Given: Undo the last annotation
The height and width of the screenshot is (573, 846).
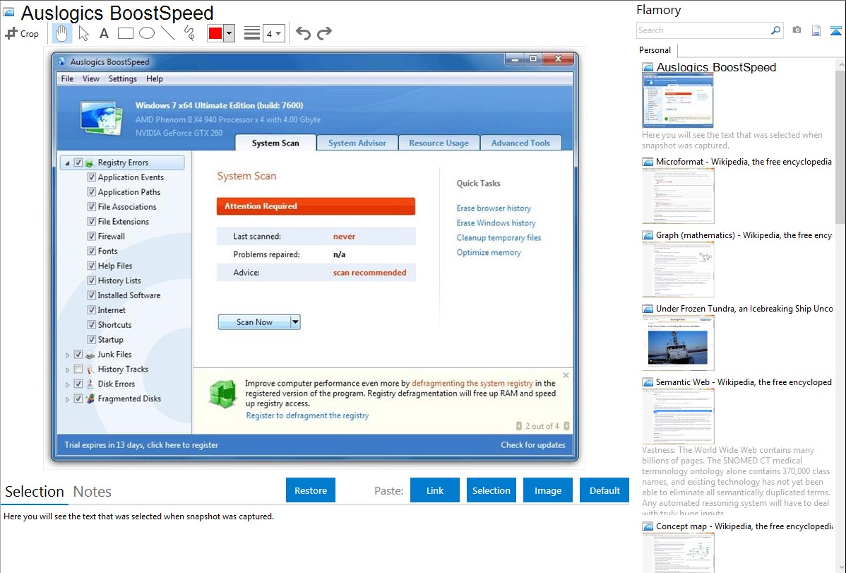Looking at the screenshot, I should pyautogui.click(x=303, y=33).
